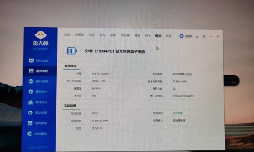Viewport: 254px width, 152px height.
Task: Open 装机推荐 recommended apps sidebar item
Action: 37,123
